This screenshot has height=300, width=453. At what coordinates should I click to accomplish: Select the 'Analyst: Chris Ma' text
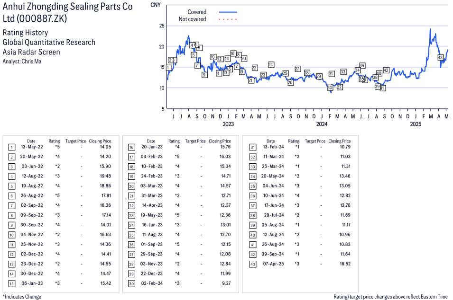click(22, 62)
